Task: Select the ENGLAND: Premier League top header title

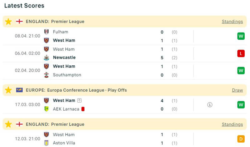Action: 55,22
